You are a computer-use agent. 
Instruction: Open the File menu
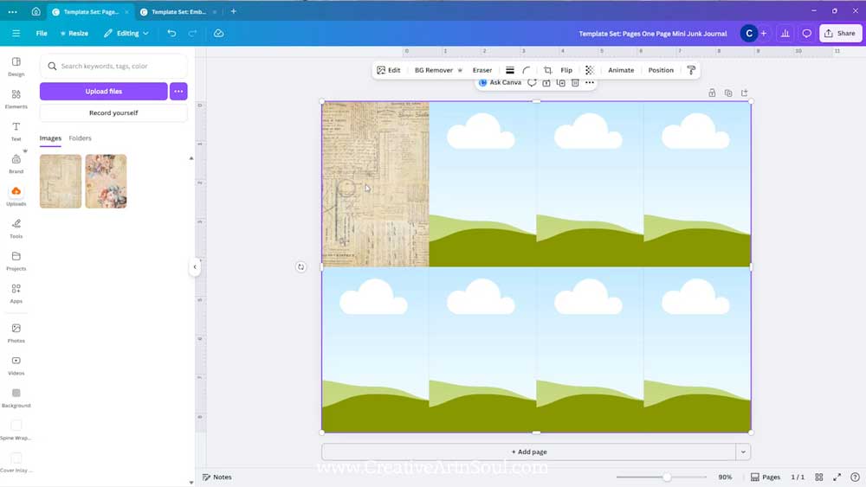pyautogui.click(x=42, y=33)
